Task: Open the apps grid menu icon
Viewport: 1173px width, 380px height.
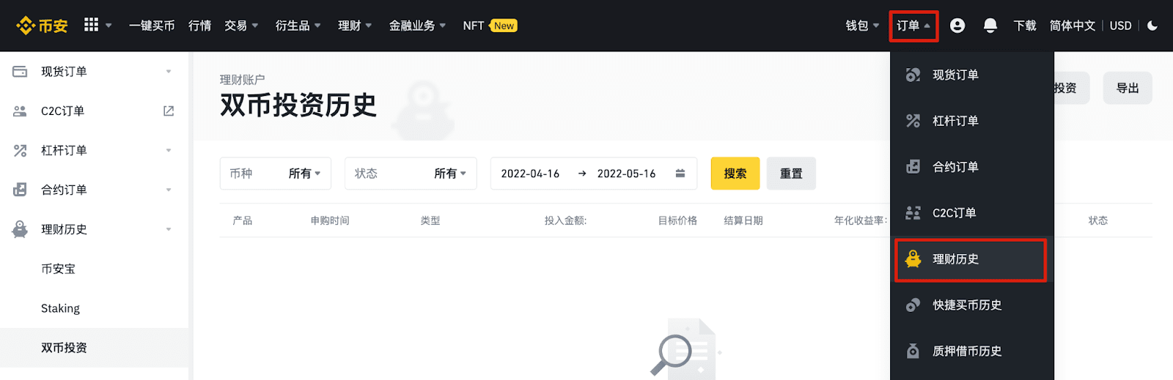Action: coord(91,25)
